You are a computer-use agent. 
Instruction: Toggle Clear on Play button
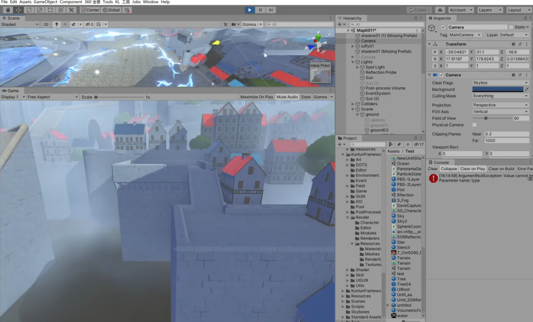coord(472,169)
